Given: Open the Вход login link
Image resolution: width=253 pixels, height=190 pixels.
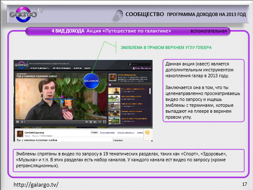Looking at the screenshot, I should (x=136, y=68).
